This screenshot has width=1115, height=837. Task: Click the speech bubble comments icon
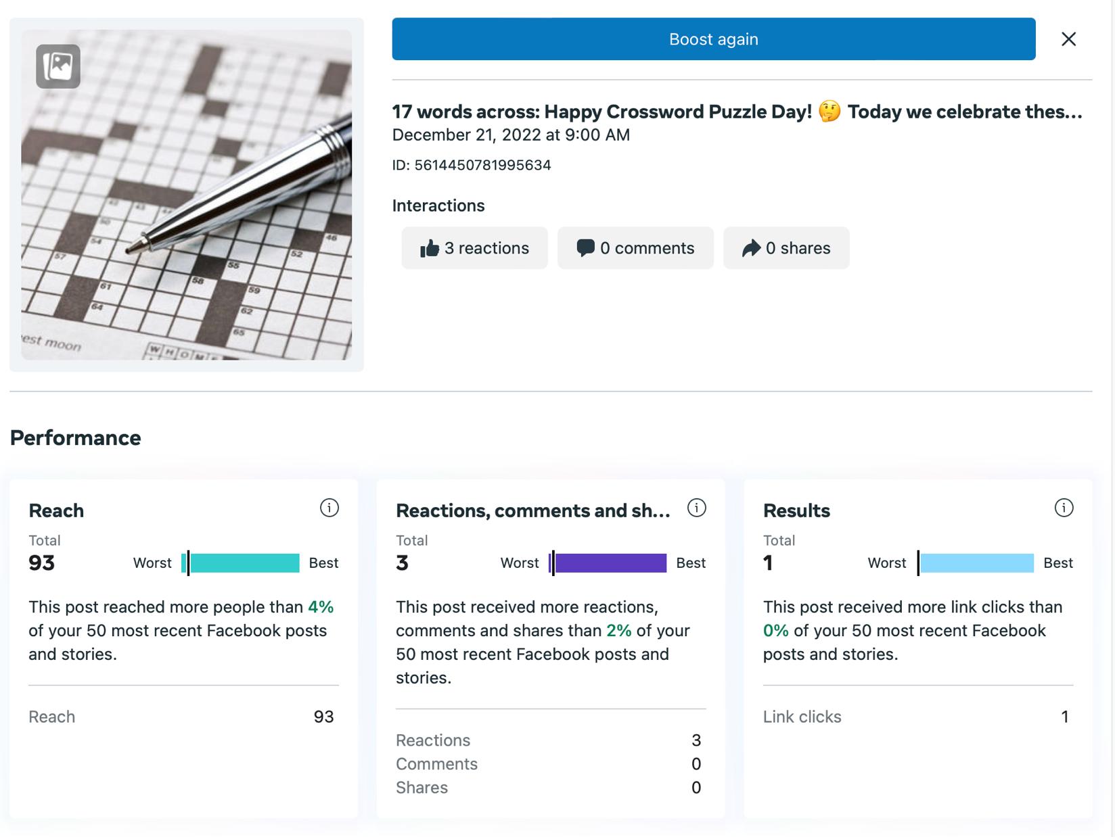585,248
